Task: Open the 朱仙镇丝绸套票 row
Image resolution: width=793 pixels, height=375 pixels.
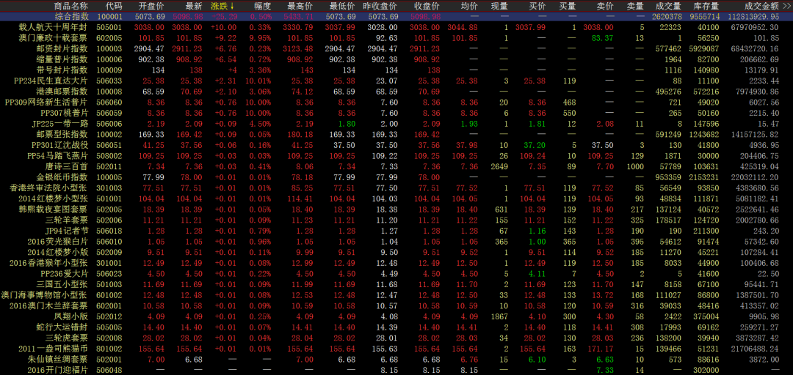Action: click(396, 359)
